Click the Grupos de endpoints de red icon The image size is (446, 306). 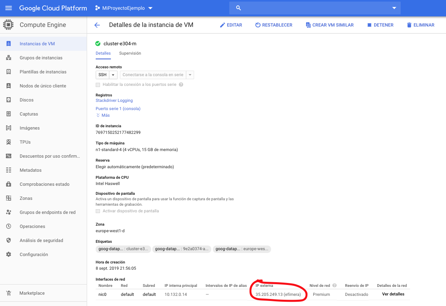click(9, 212)
